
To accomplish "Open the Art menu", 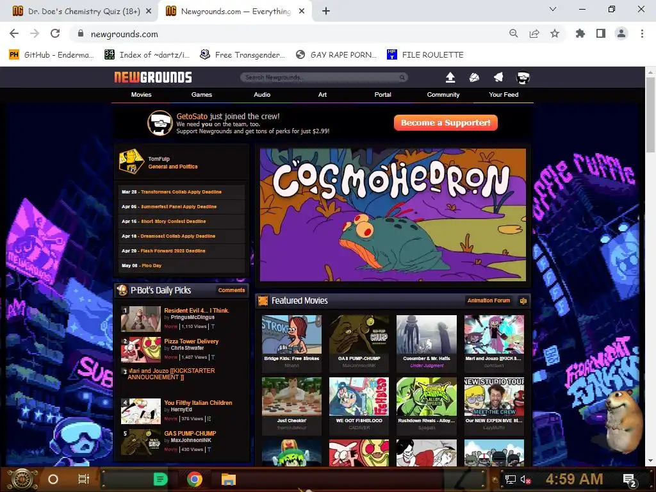I will [x=322, y=95].
